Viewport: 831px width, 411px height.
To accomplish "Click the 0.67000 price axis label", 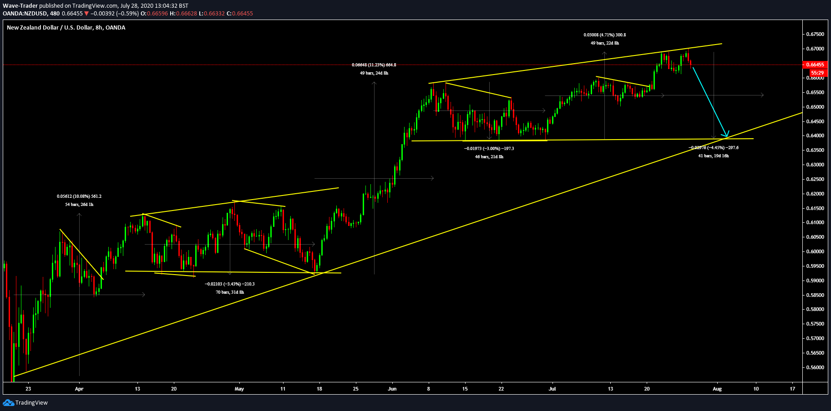I will 815,49.
